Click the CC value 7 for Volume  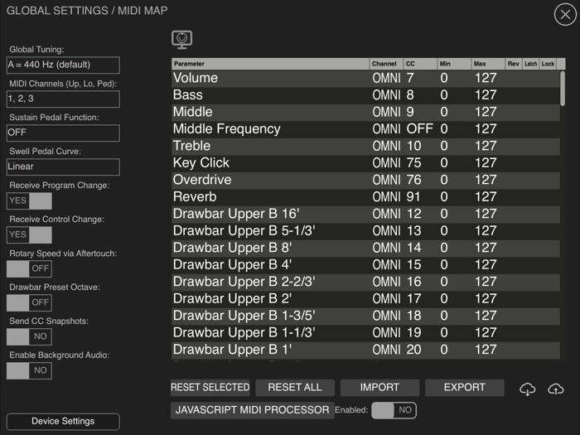click(x=410, y=78)
